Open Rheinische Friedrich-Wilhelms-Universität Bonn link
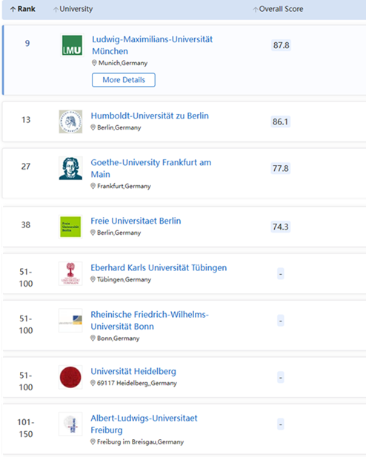 point(150,320)
